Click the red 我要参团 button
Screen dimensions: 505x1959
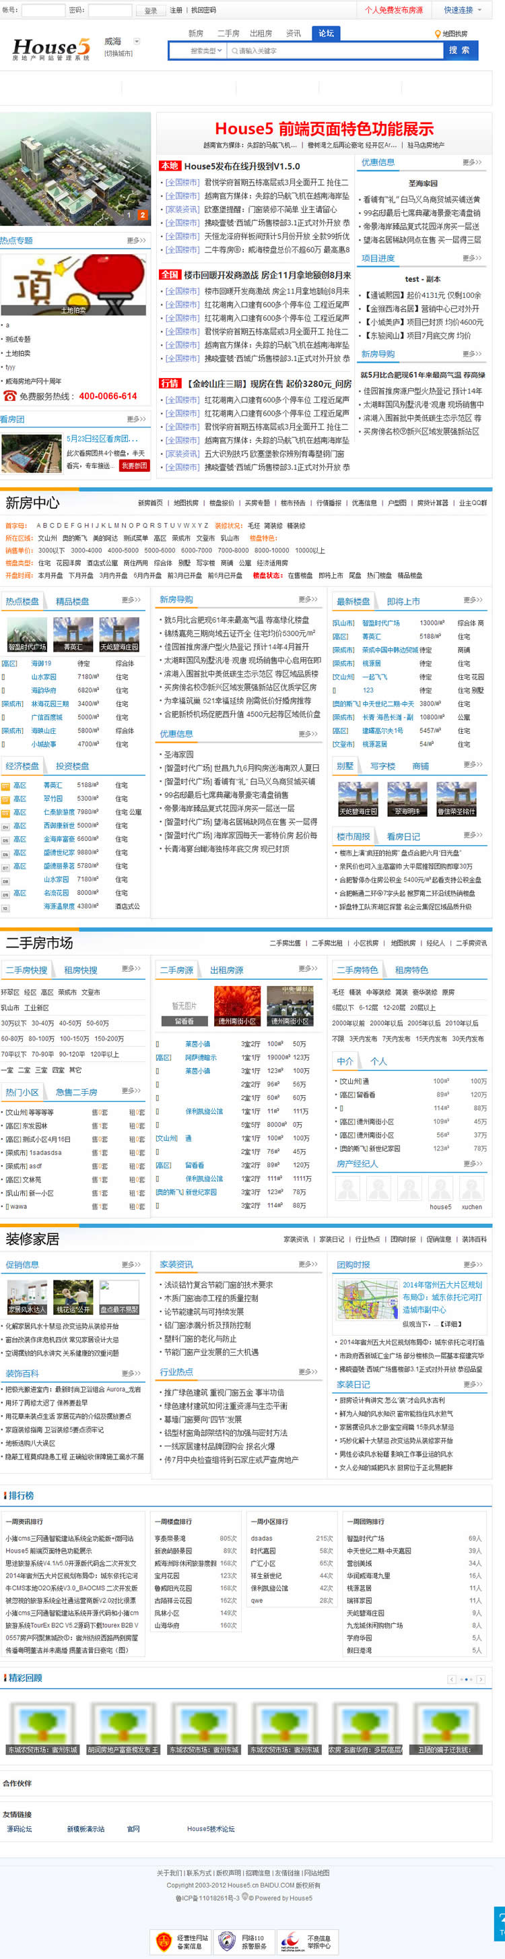(133, 466)
